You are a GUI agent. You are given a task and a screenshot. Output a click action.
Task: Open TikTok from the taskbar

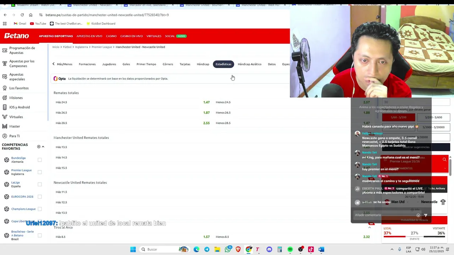tap(311, 249)
